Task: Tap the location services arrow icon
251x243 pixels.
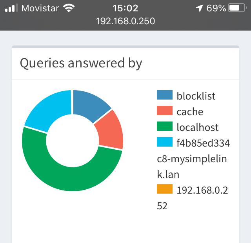Action: 199,8
